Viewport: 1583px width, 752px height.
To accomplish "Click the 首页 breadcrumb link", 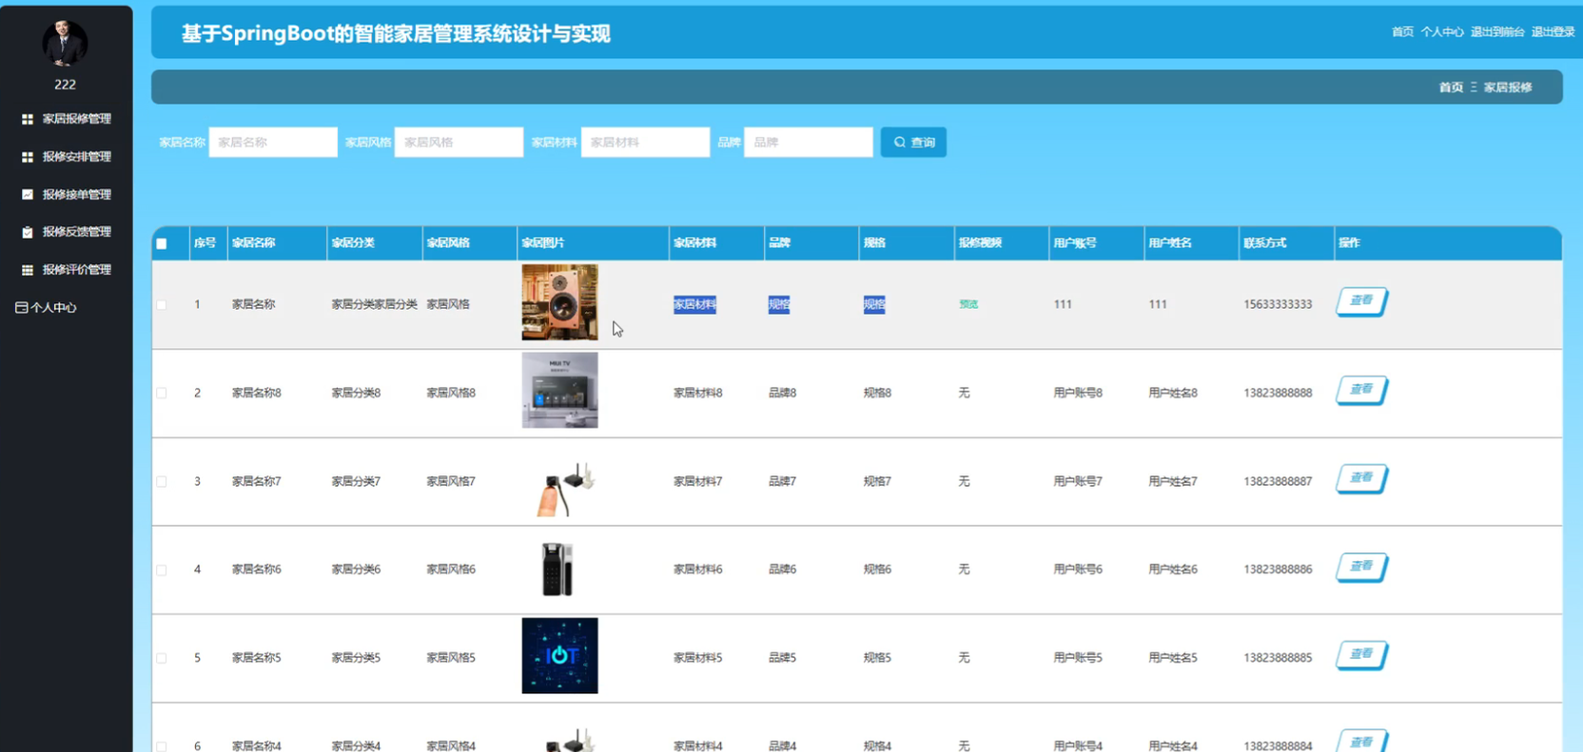I will click(x=1451, y=87).
